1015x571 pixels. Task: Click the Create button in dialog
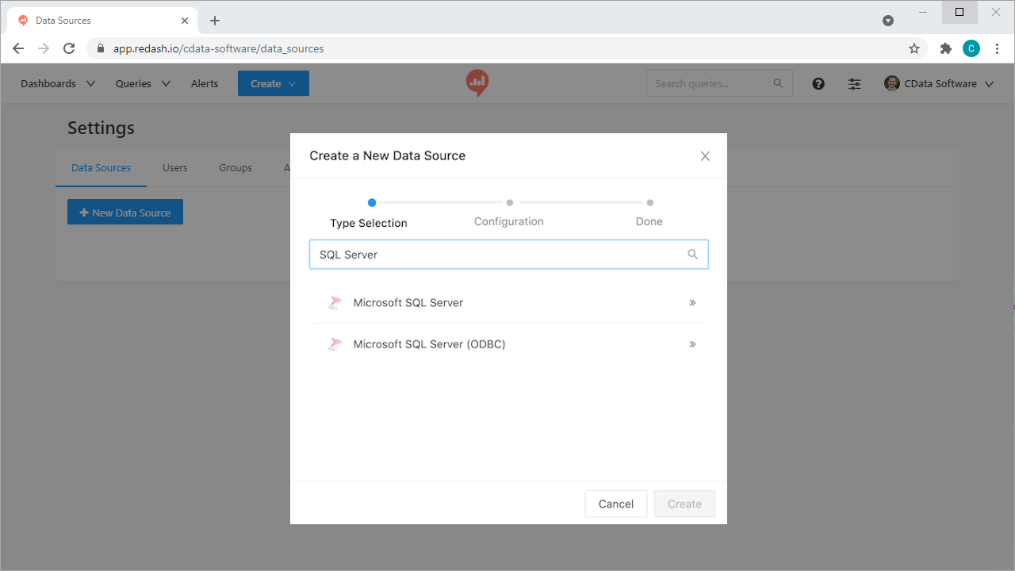click(x=684, y=504)
